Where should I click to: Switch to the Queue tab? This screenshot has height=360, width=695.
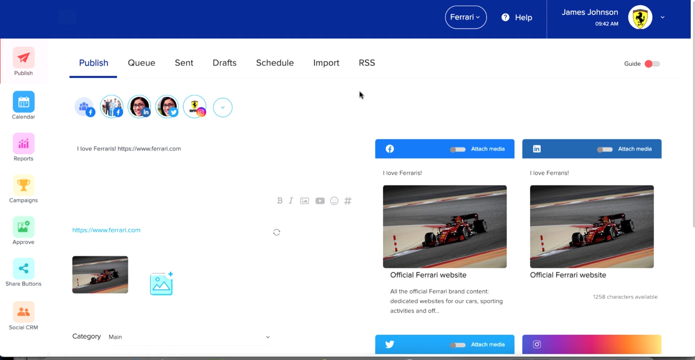pyautogui.click(x=142, y=63)
